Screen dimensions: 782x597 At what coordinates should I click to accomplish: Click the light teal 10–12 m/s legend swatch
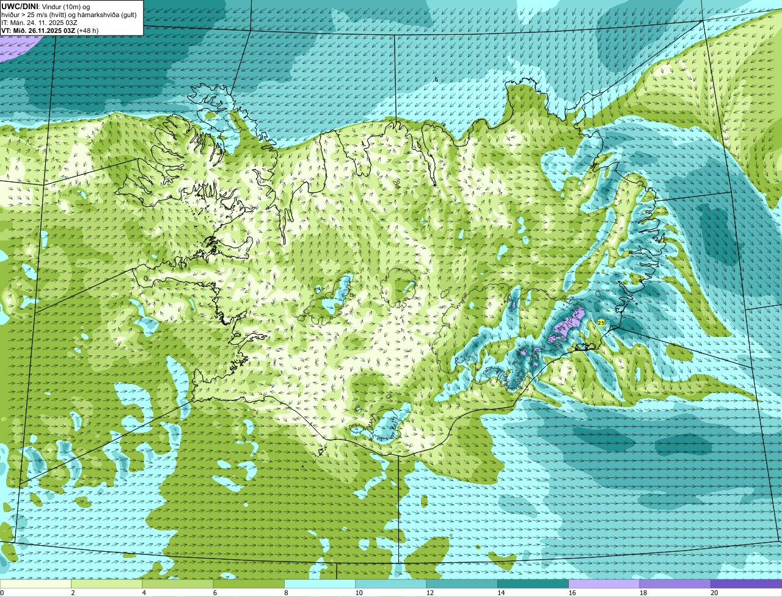(391, 584)
